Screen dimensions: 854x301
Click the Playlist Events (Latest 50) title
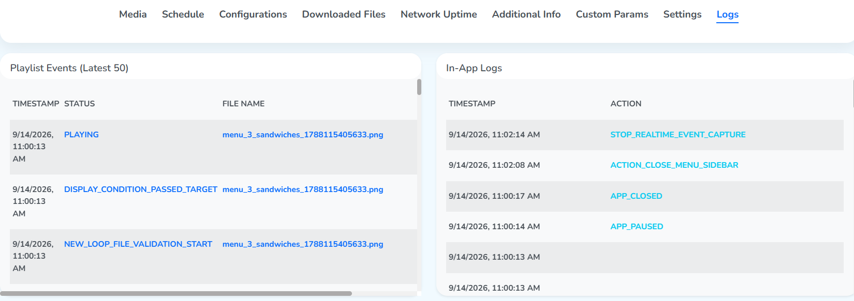click(69, 68)
